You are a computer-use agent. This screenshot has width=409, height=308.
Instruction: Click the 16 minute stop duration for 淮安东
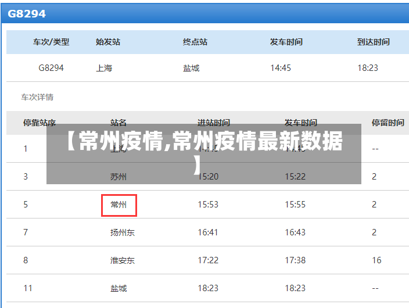click(x=376, y=260)
